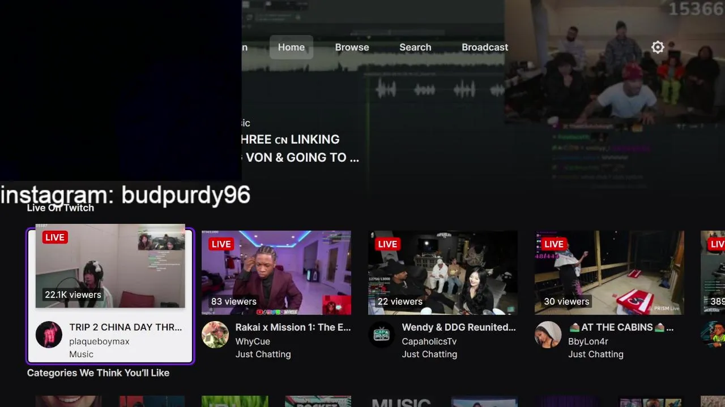Click LIVE badge on WhyCue stream
The width and height of the screenshot is (725, 407).
(x=221, y=244)
